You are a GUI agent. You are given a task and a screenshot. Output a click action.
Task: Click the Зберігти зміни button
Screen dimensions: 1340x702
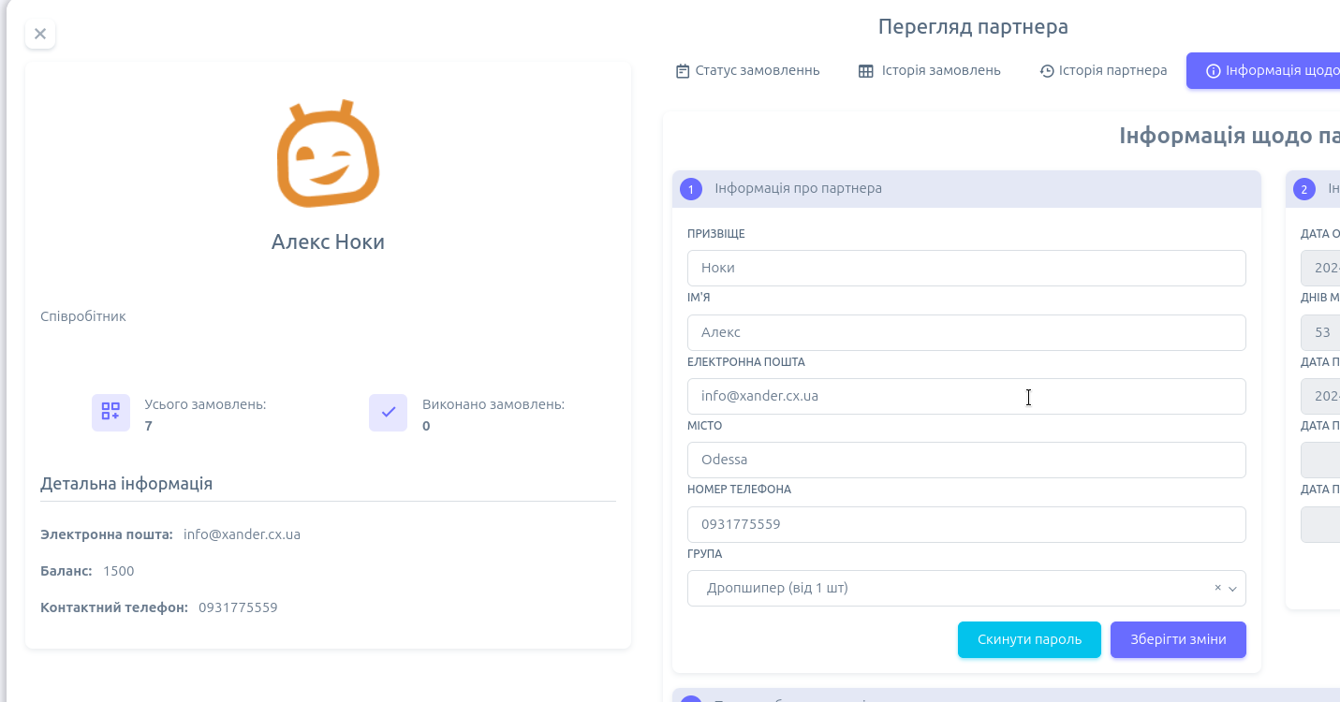point(1177,639)
